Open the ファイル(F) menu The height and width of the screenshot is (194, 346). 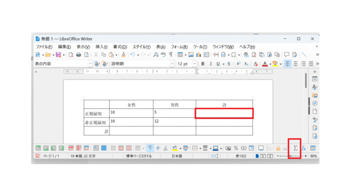point(44,47)
